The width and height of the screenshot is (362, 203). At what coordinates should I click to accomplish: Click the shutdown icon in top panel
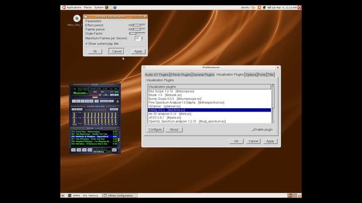tap(299, 7)
